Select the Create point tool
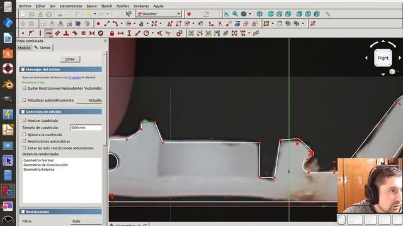 point(98,24)
